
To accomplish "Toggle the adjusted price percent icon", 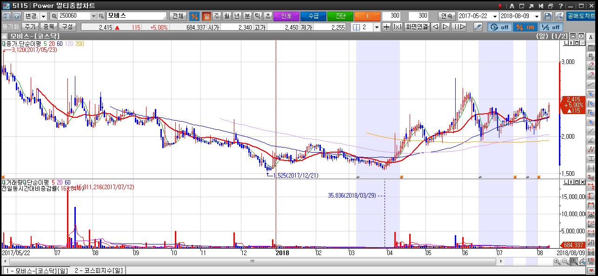I will click(194, 16).
